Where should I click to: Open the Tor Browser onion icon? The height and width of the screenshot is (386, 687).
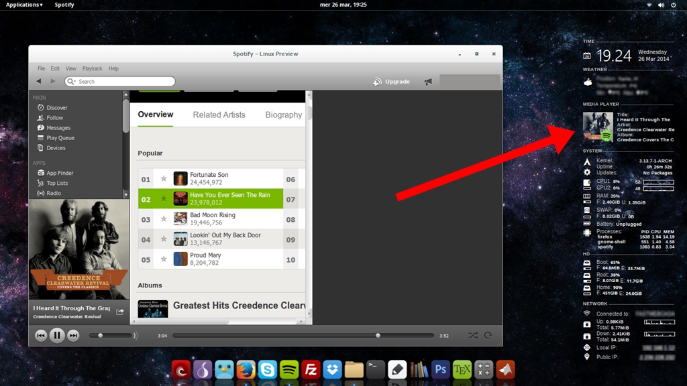coord(203,370)
